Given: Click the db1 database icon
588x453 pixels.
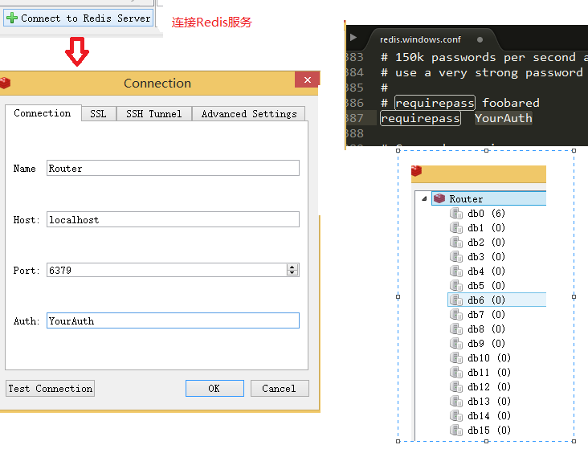Looking at the screenshot, I should [456, 228].
